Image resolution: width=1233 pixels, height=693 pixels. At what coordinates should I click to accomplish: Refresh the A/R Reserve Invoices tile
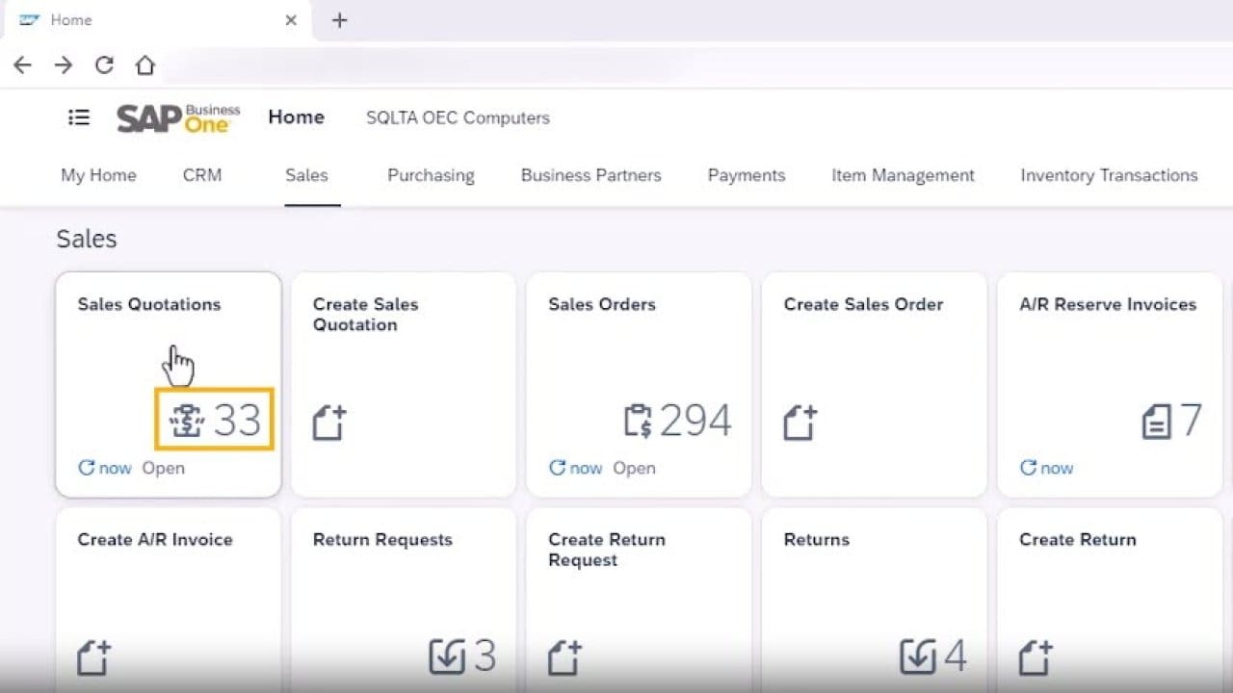coord(1029,468)
